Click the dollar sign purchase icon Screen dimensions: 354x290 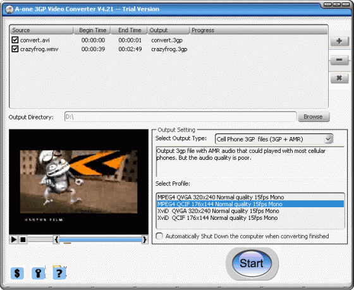coord(17,273)
